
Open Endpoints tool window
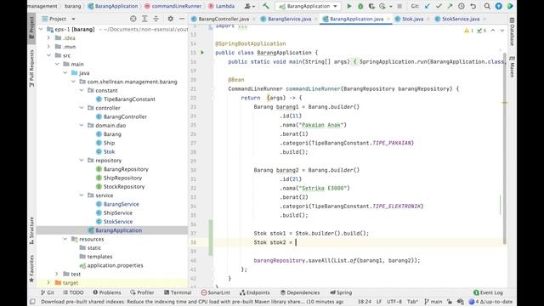(x=255, y=292)
